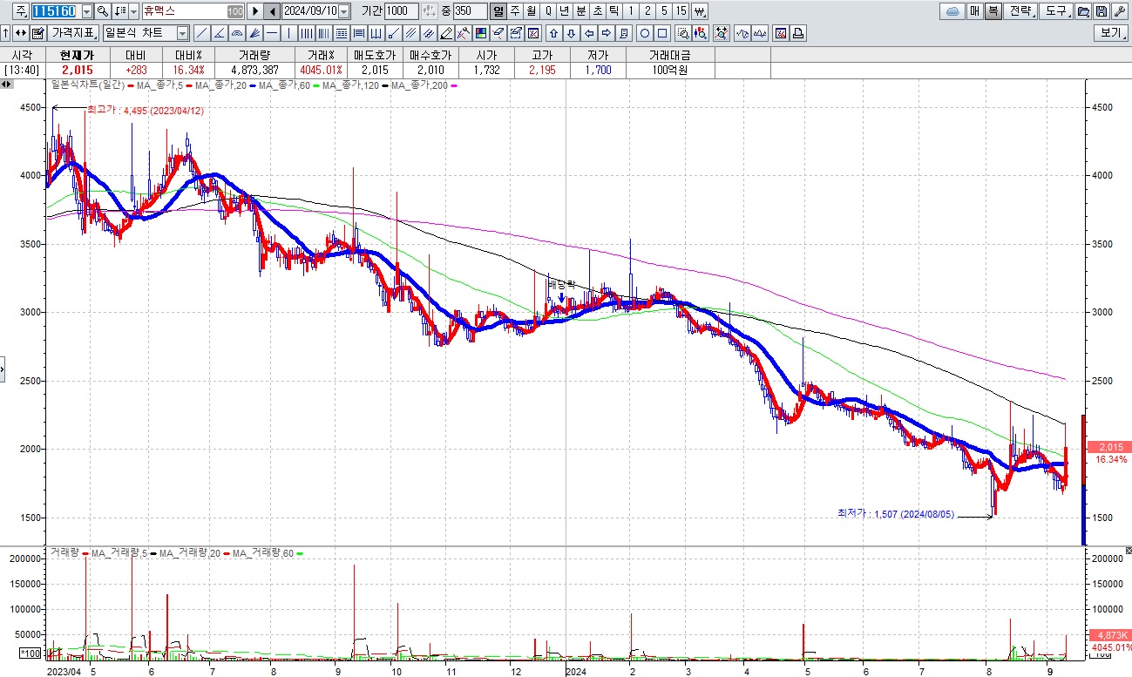Select the 5 minute interval button
Viewport: 1132px width, 677px height.
tap(664, 11)
